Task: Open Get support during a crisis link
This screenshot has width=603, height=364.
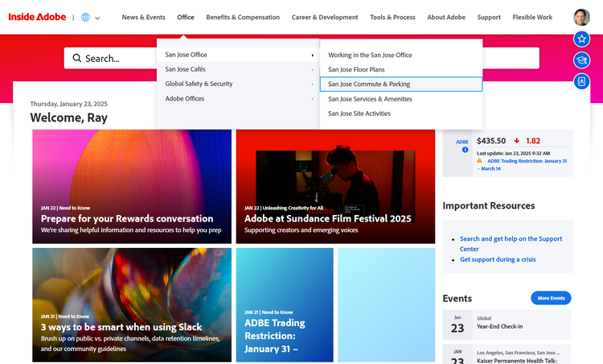Action: (498, 259)
